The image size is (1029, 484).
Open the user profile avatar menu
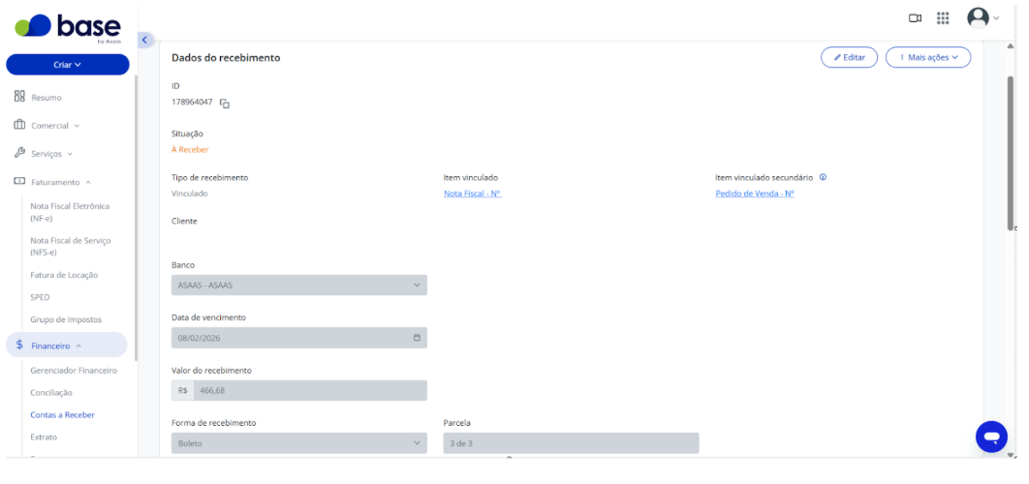coord(982,18)
